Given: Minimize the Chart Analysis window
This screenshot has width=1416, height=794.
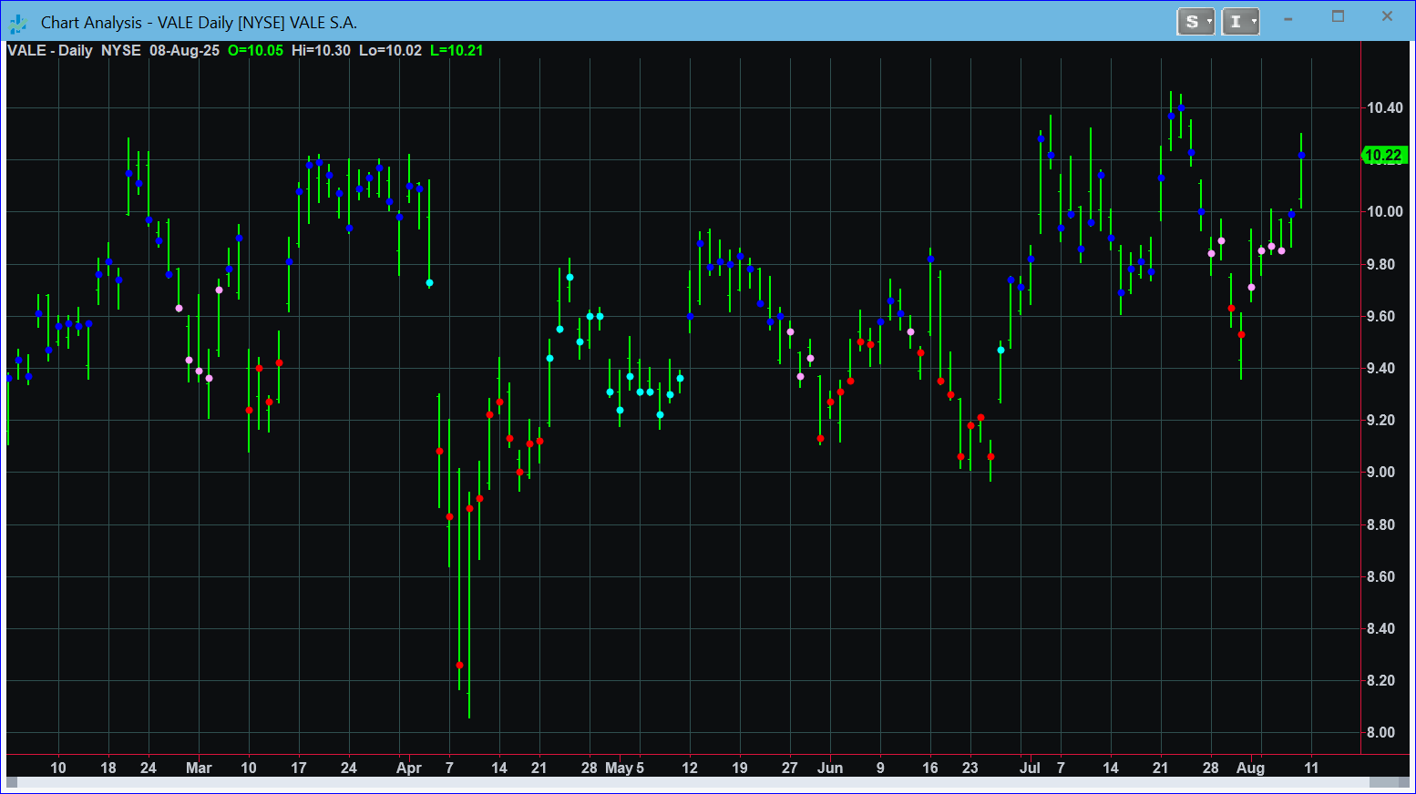Looking at the screenshot, I should tap(1288, 18).
